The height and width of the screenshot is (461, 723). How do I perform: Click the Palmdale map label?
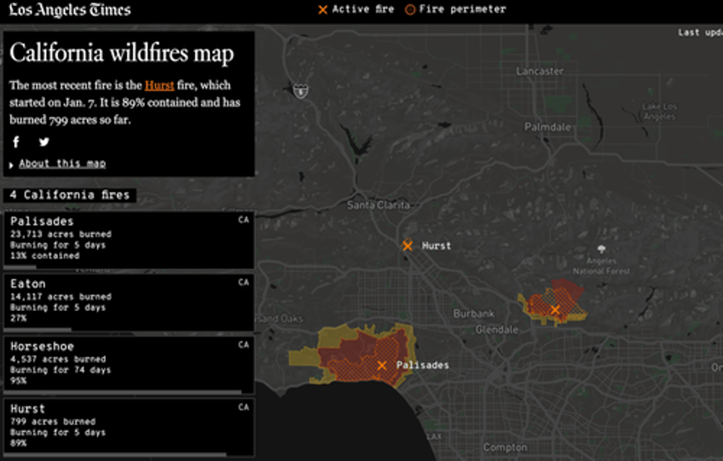pos(547,127)
